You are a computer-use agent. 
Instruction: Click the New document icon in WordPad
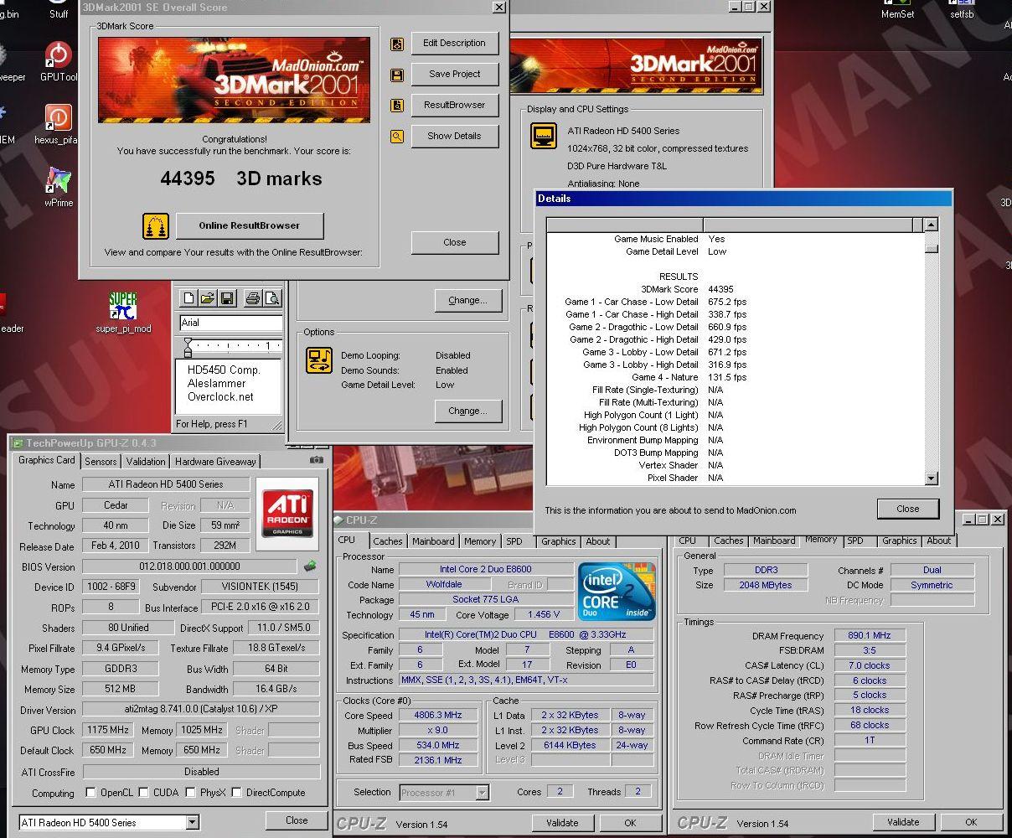188,297
